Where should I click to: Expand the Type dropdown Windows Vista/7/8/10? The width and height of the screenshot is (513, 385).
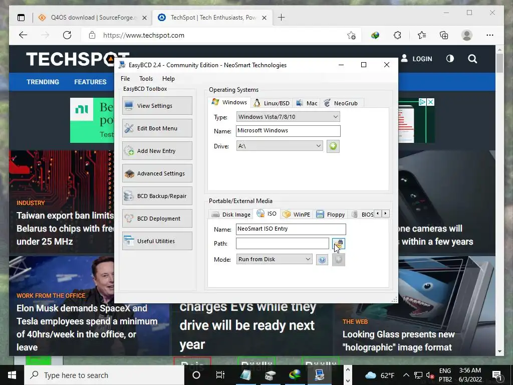pyautogui.click(x=288, y=117)
